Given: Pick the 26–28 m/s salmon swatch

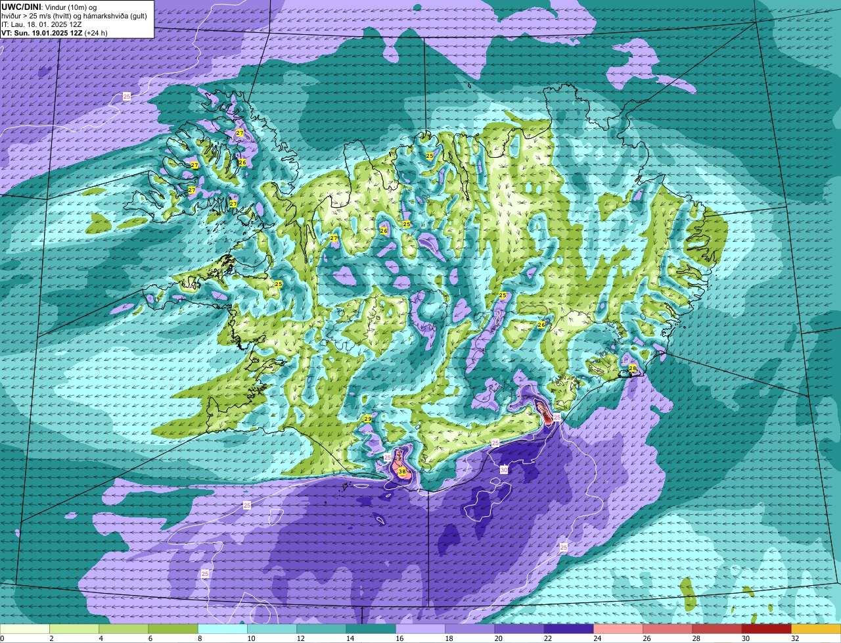Looking at the screenshot, I should [x=668, y=629].
